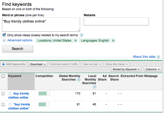Sort by Global Monthly Searches header

(x=70, y=78)
